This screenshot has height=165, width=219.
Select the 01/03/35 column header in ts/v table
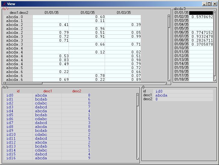[124, 13]
